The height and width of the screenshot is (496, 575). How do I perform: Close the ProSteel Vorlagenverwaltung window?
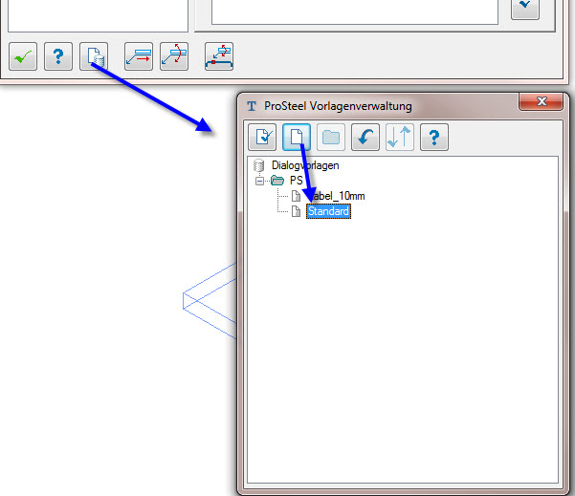(541, 101)
